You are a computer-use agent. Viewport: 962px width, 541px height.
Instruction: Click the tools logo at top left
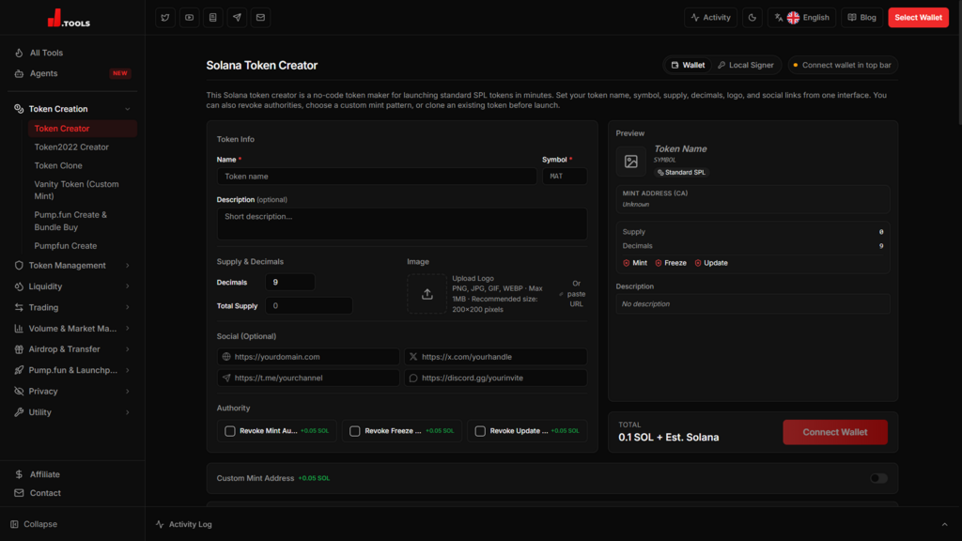pos(69,18)
